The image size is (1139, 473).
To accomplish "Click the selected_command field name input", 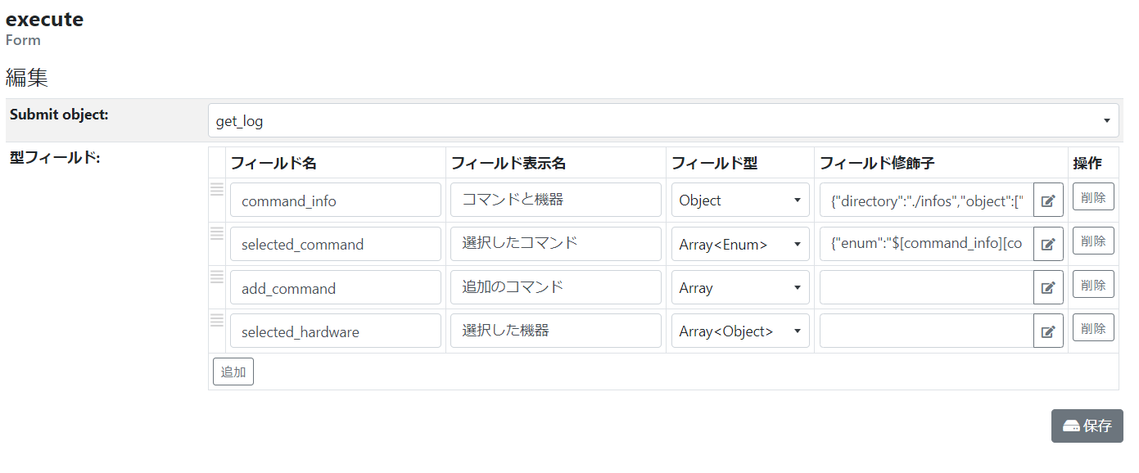I will [x=336, y=244].
